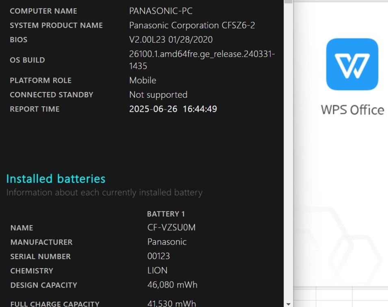Click the design capacity 46,080 mWh value
Viewport: 388px width, 307px height.
pos(172,285)
